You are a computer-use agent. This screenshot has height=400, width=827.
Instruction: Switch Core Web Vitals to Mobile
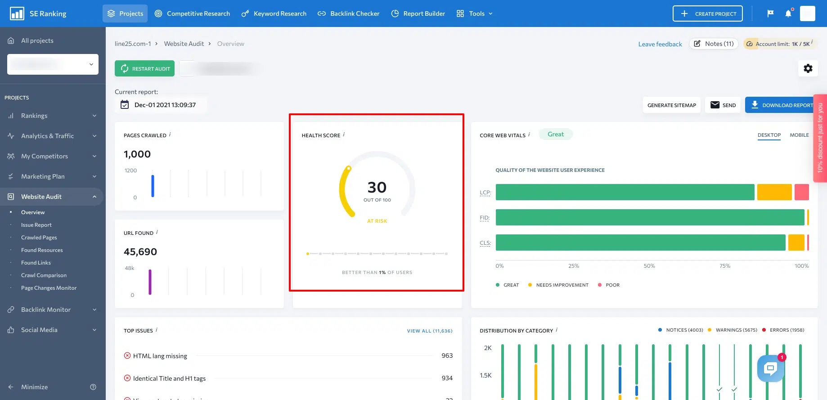[799, 135]
